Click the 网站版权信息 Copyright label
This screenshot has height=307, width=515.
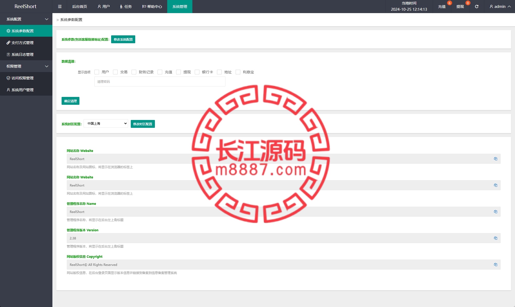coord(85,256)
